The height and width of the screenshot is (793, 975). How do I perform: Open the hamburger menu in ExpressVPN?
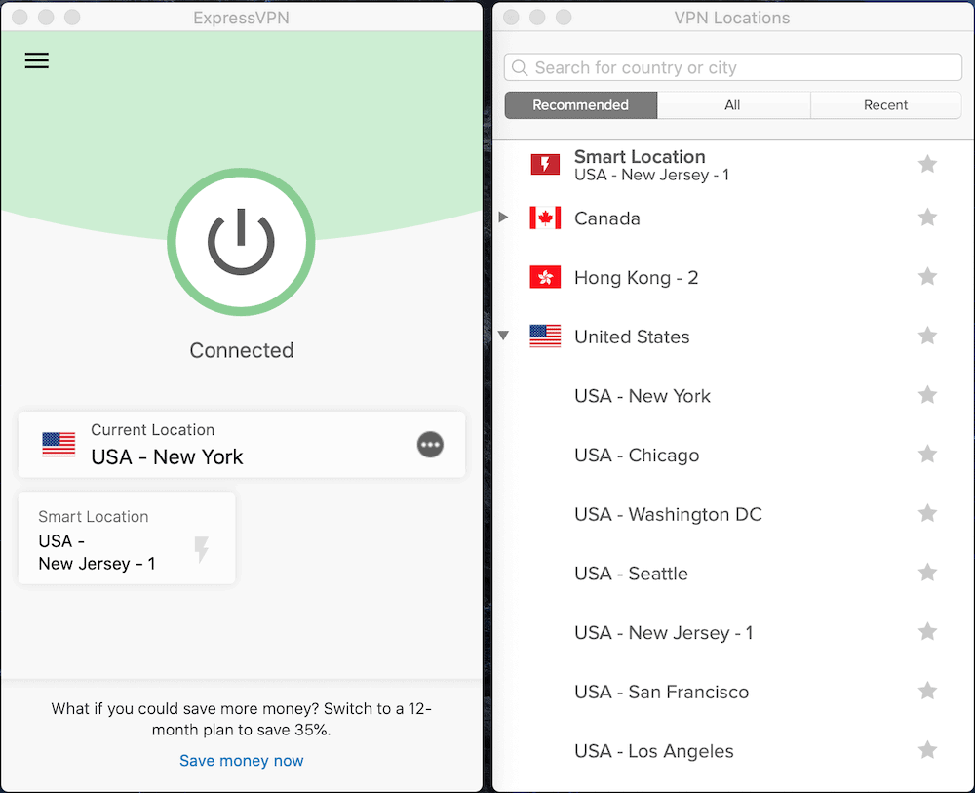[37, 60]
